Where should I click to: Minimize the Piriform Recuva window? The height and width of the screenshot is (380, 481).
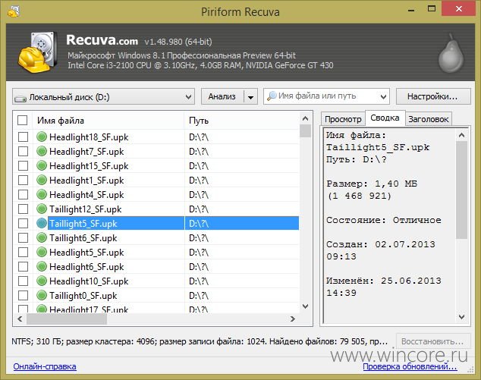click(x=411, y=10)
